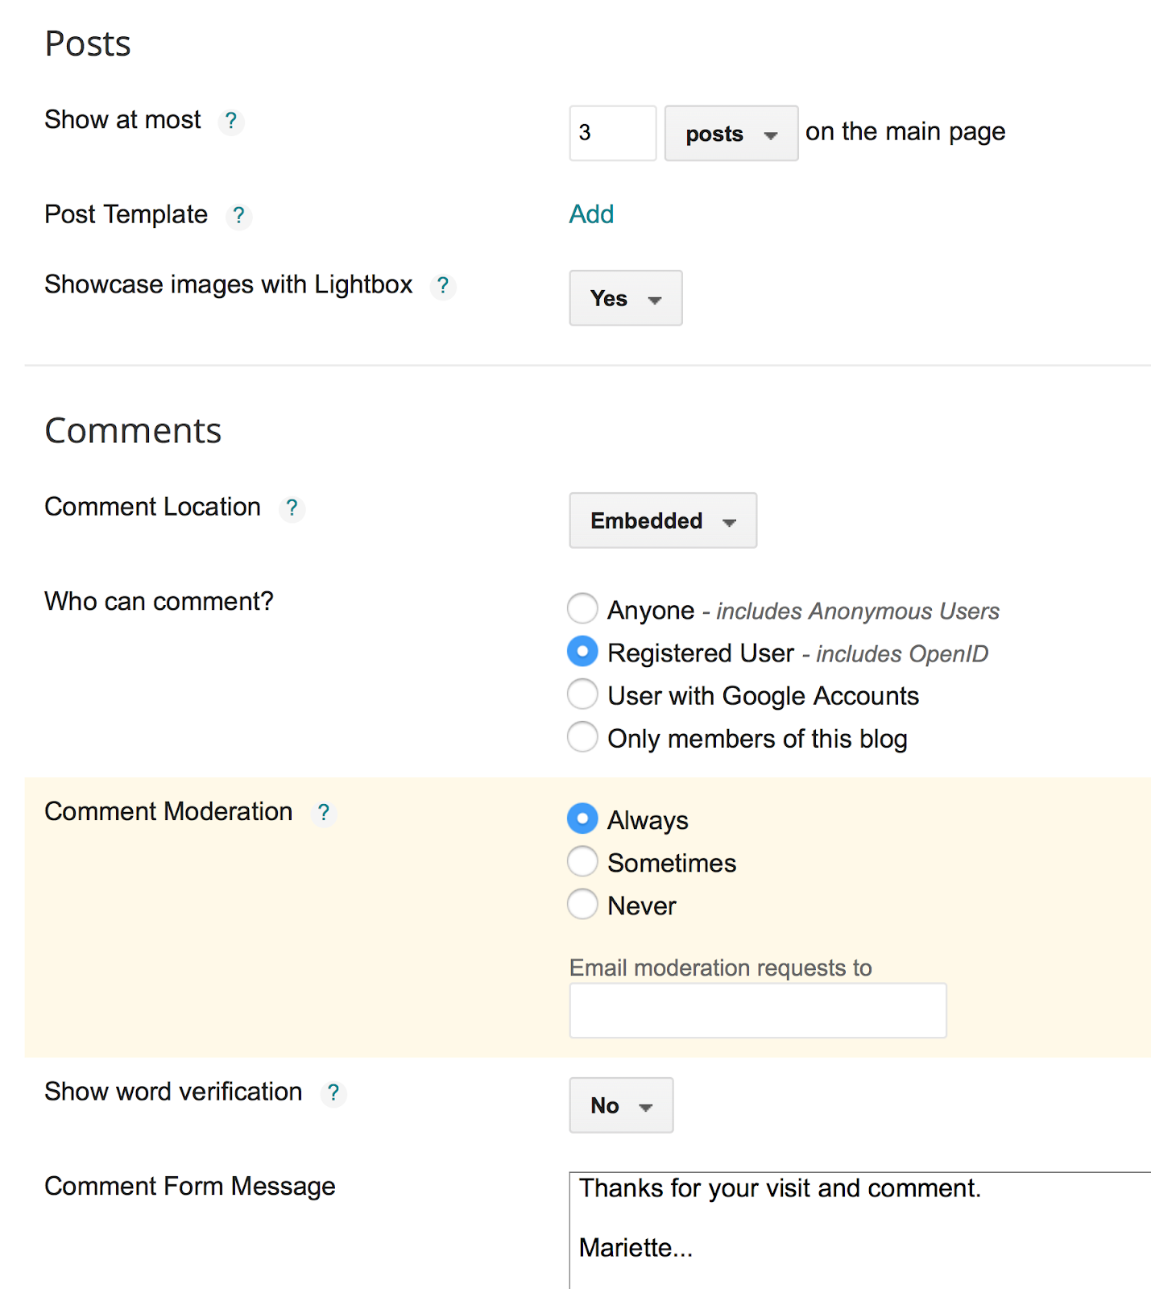Choose Always for comment moderation
Image resolution: width=1151 pixels, height=1289 pixels.
[582, 819]
